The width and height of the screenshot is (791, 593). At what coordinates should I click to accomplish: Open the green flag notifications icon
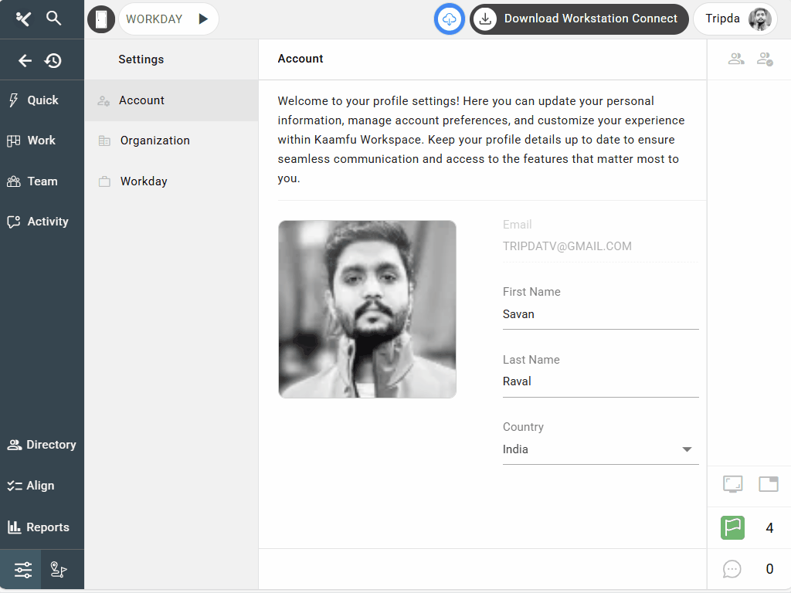point(732,528)
